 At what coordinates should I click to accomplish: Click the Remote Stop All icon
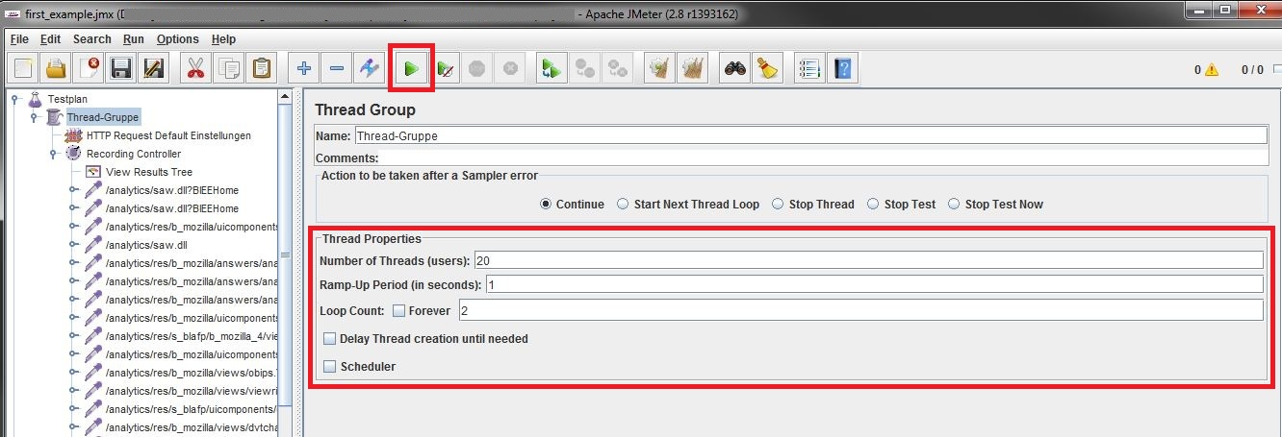(584, 68)
